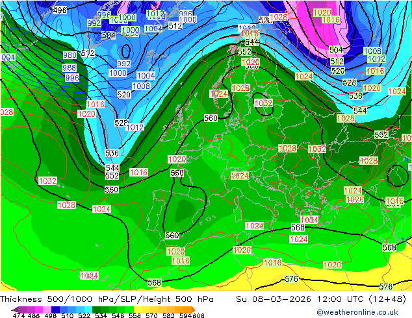Screen dimensions: 412x318
Task: Click the legend value 474
Action: point(19,315)
